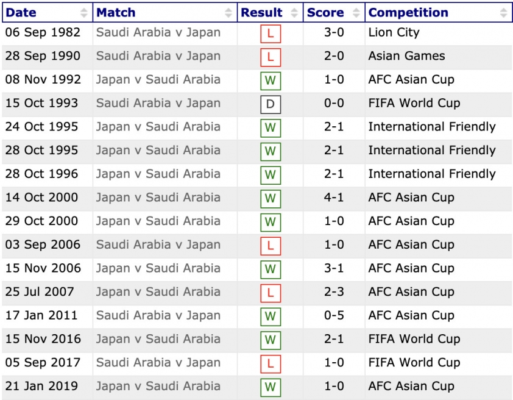Sort table by Match column arrows

228,13
